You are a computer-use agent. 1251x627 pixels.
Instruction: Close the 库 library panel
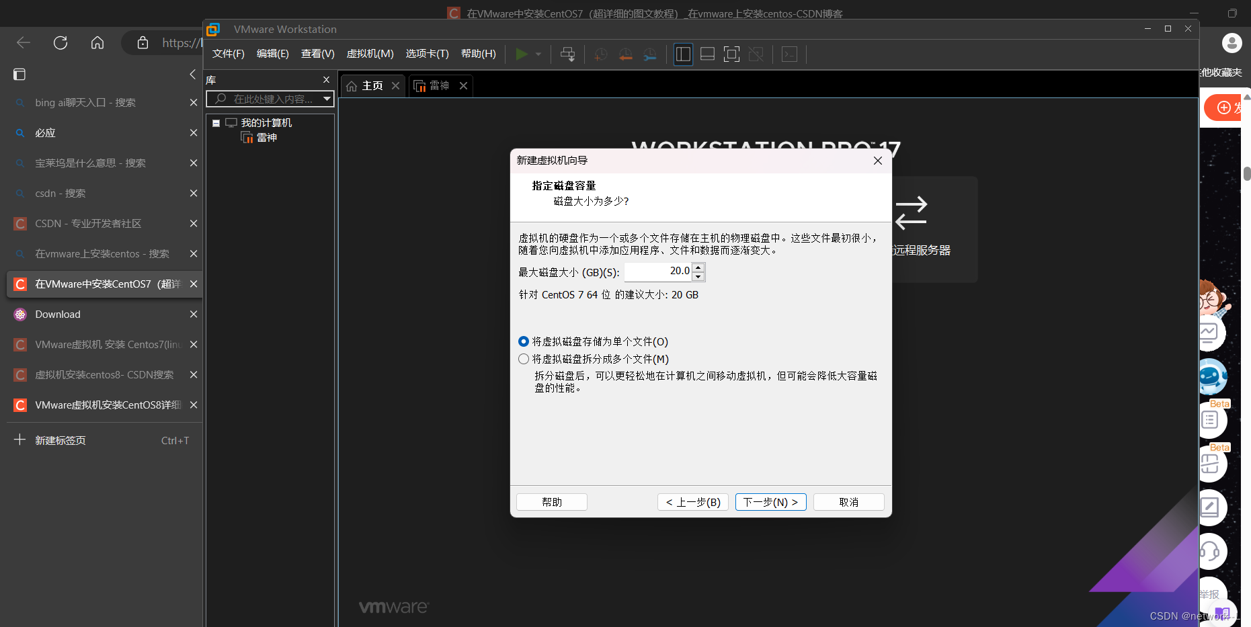[x=327, y=80]
